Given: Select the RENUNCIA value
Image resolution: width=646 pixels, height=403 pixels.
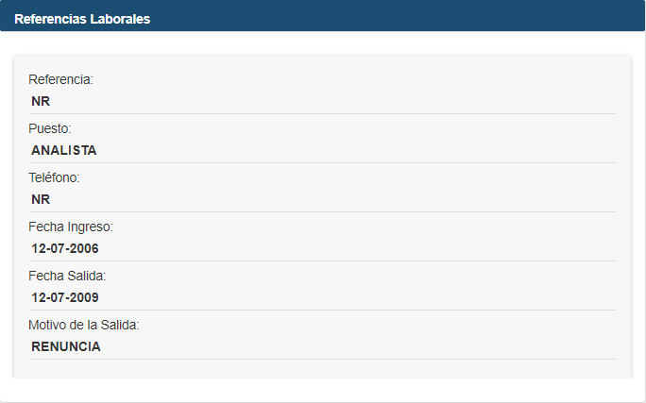Looking at the screenshot, I should tap(66, 346).
